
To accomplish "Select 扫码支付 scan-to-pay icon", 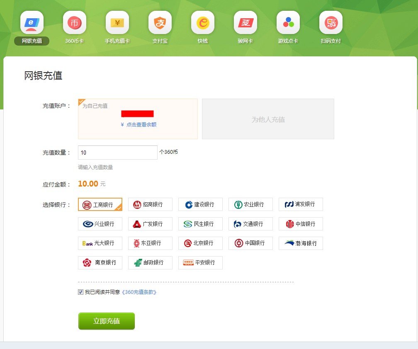I will 331,24.
